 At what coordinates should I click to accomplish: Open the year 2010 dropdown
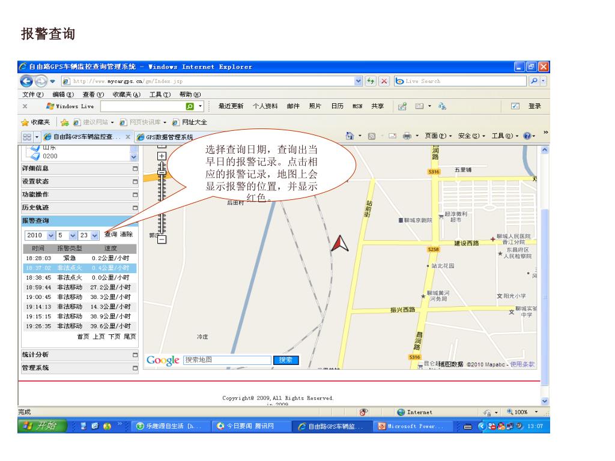click(x=50, y=235)
